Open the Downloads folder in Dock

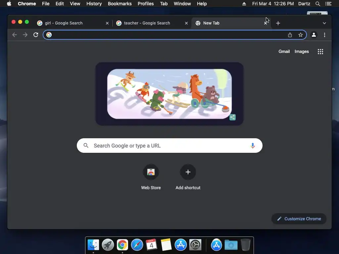click(231, 245)
